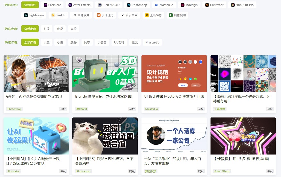Click Photoshop tag on 6分钟 card

pyautogui.click(x=14, y=109)
